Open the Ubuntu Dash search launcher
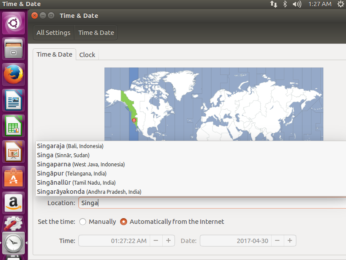346x260 pixels. point(13,23)
